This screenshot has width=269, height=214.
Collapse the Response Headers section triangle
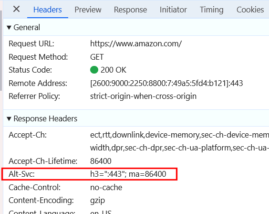(x=9, y=118)
